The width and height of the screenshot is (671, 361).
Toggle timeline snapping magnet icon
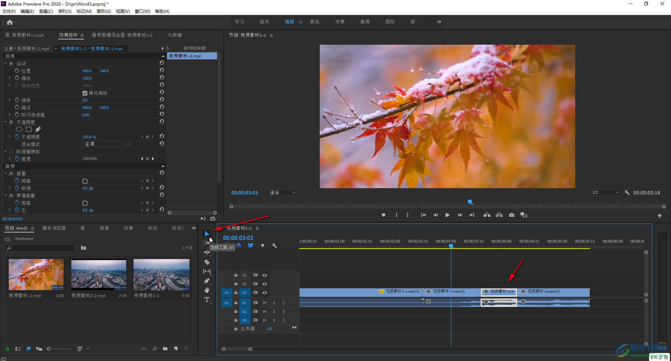pos(239,245)
